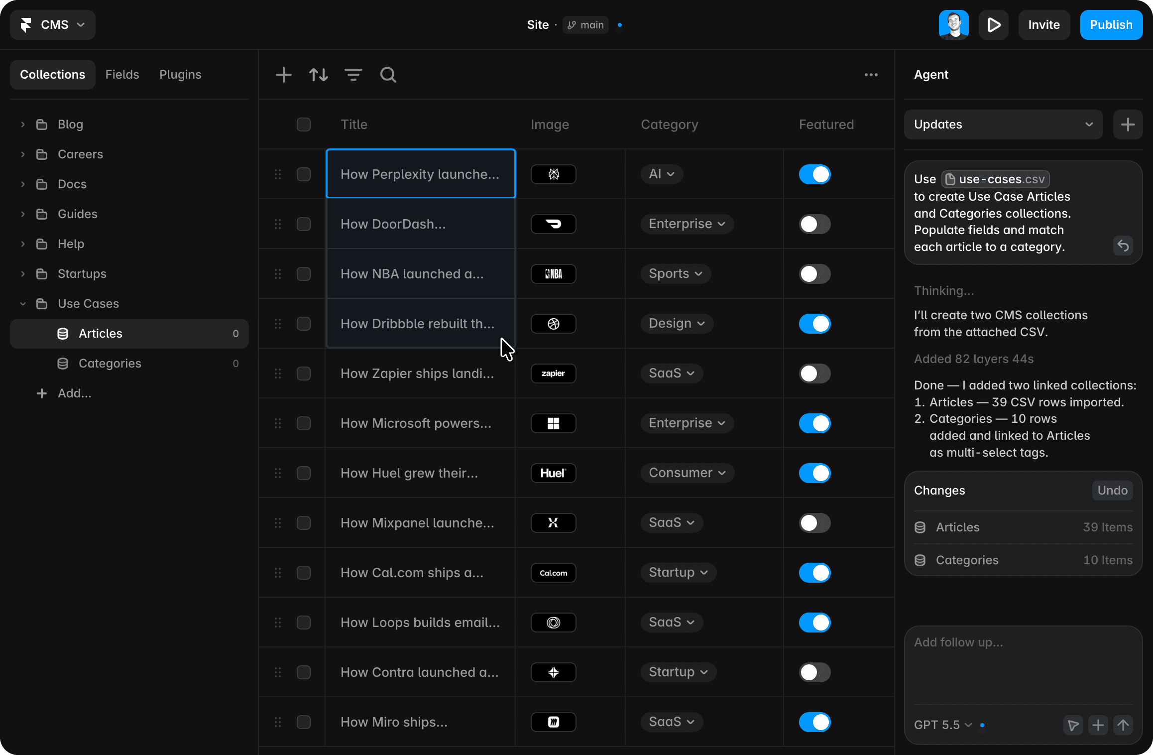This screenshot has width=1153, height=755.
Task: Click Add... under Use Cases
Action: click(x=65, y=393)
